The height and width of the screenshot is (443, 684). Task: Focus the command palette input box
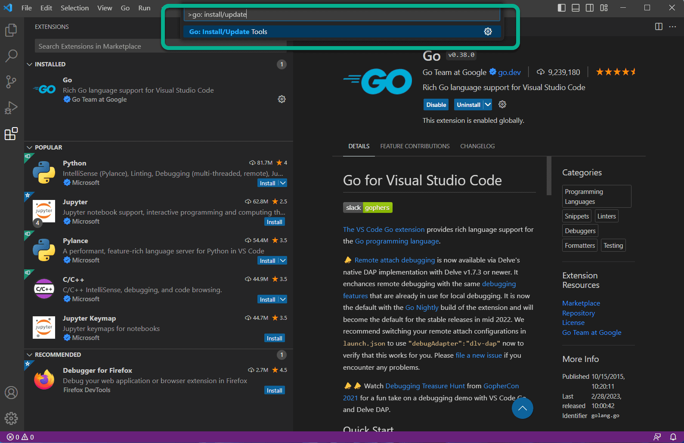point(342,14)
